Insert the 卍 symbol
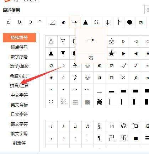 pyautogui.click(x=112, y=138)
